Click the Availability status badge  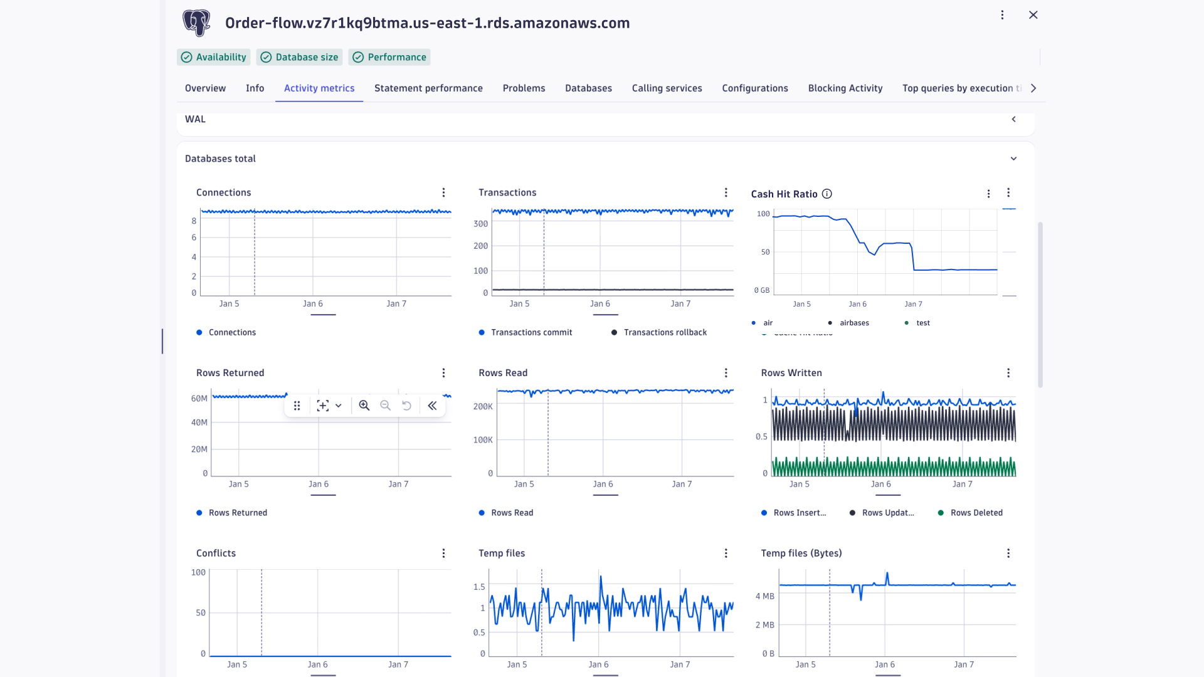[214, 57]
